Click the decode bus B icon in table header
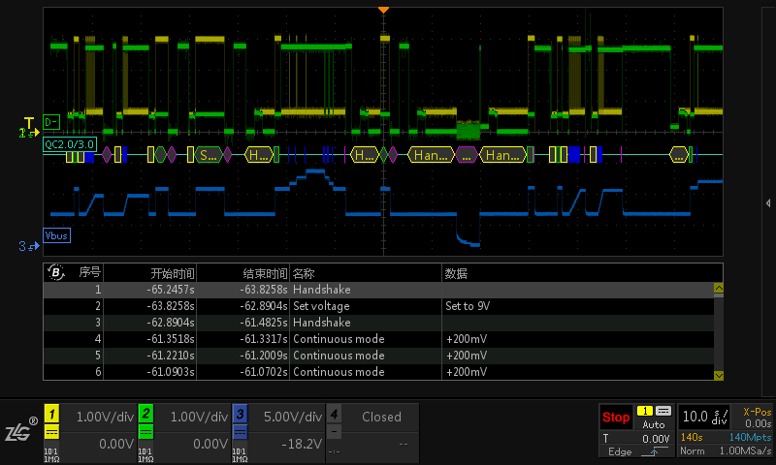This screenshot has width=776, height=465. click(56, 272)
